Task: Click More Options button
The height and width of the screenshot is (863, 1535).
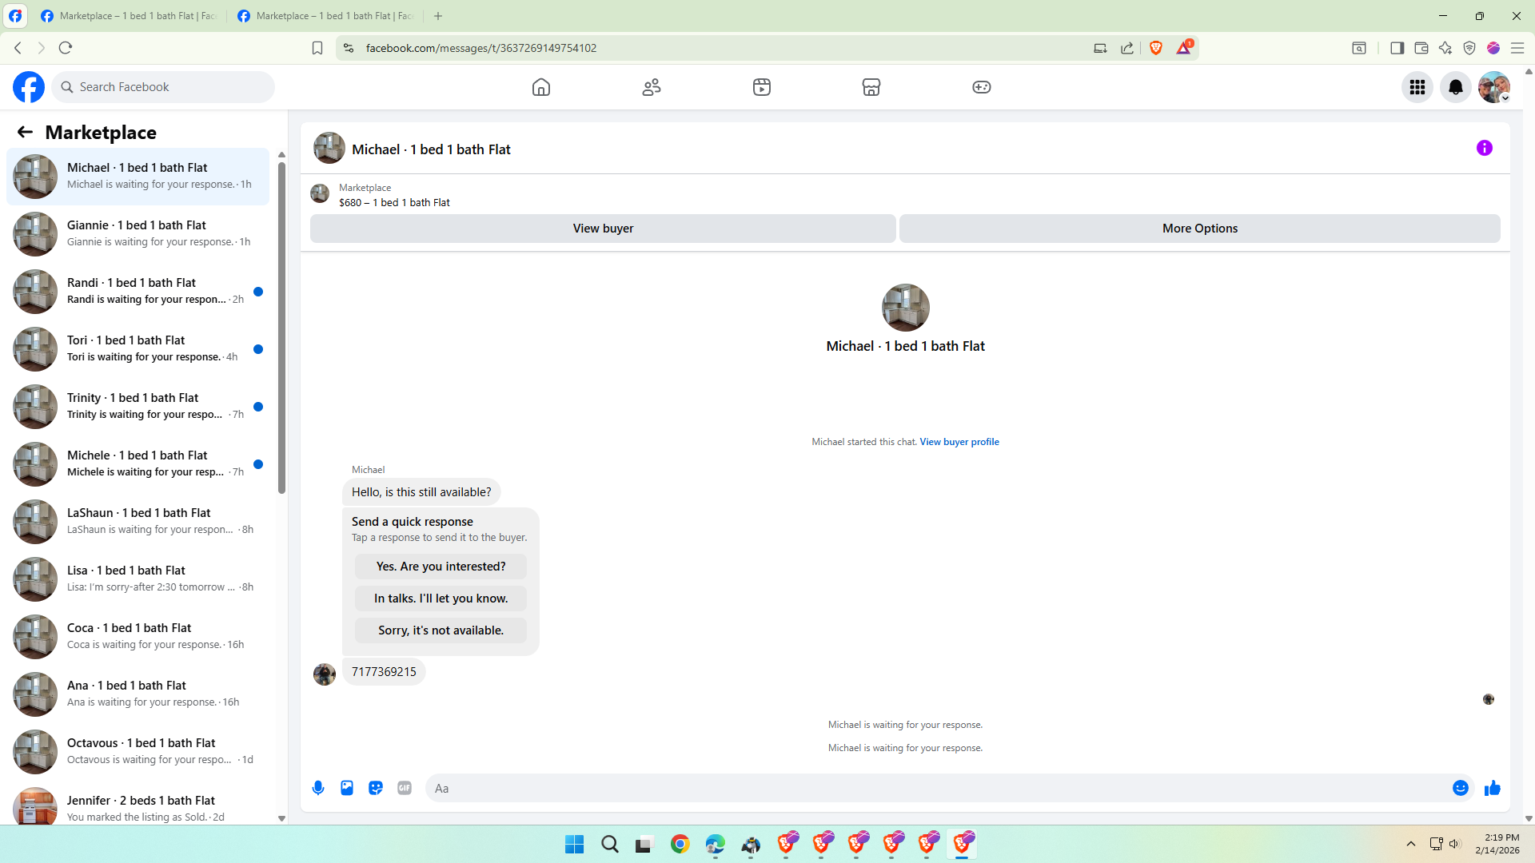Action: tap(1199, 229)
